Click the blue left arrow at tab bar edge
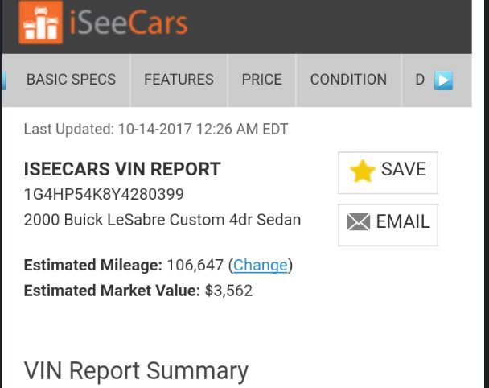The width and height of the screenshot is (489, 388). [4, 80]
